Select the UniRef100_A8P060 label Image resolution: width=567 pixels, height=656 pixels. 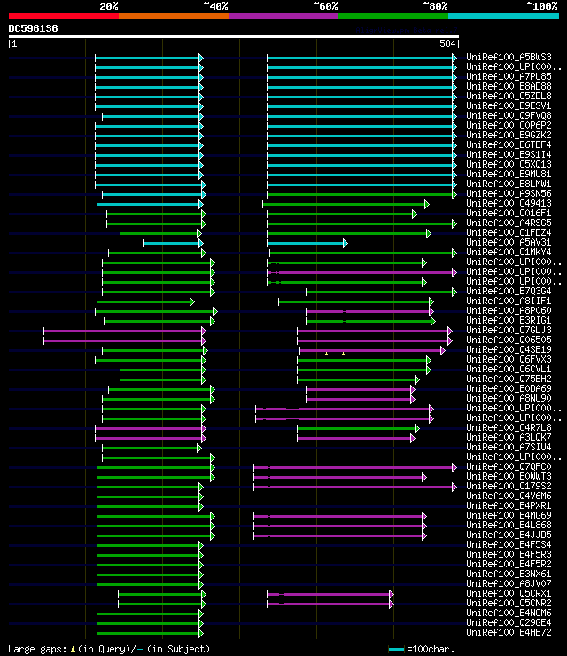pos(509,311)
